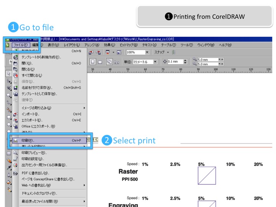Apply page layout to current page only
The width and height of the screenshot is (276, 207).
pyautogui.click(x=117, y=62)
